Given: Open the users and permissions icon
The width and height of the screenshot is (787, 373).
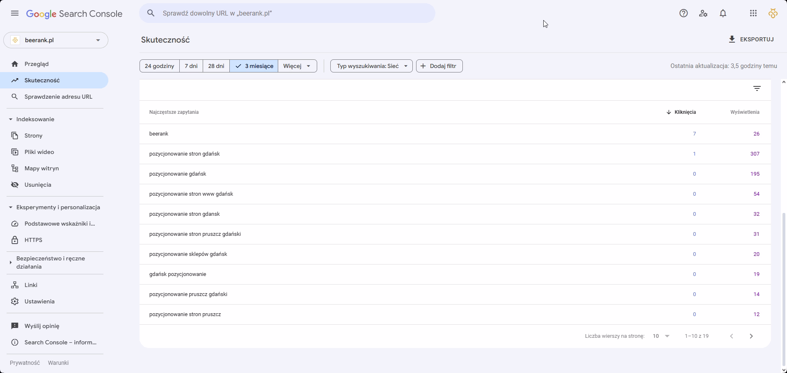Looking at the screenshot, I should coord(703,14).
